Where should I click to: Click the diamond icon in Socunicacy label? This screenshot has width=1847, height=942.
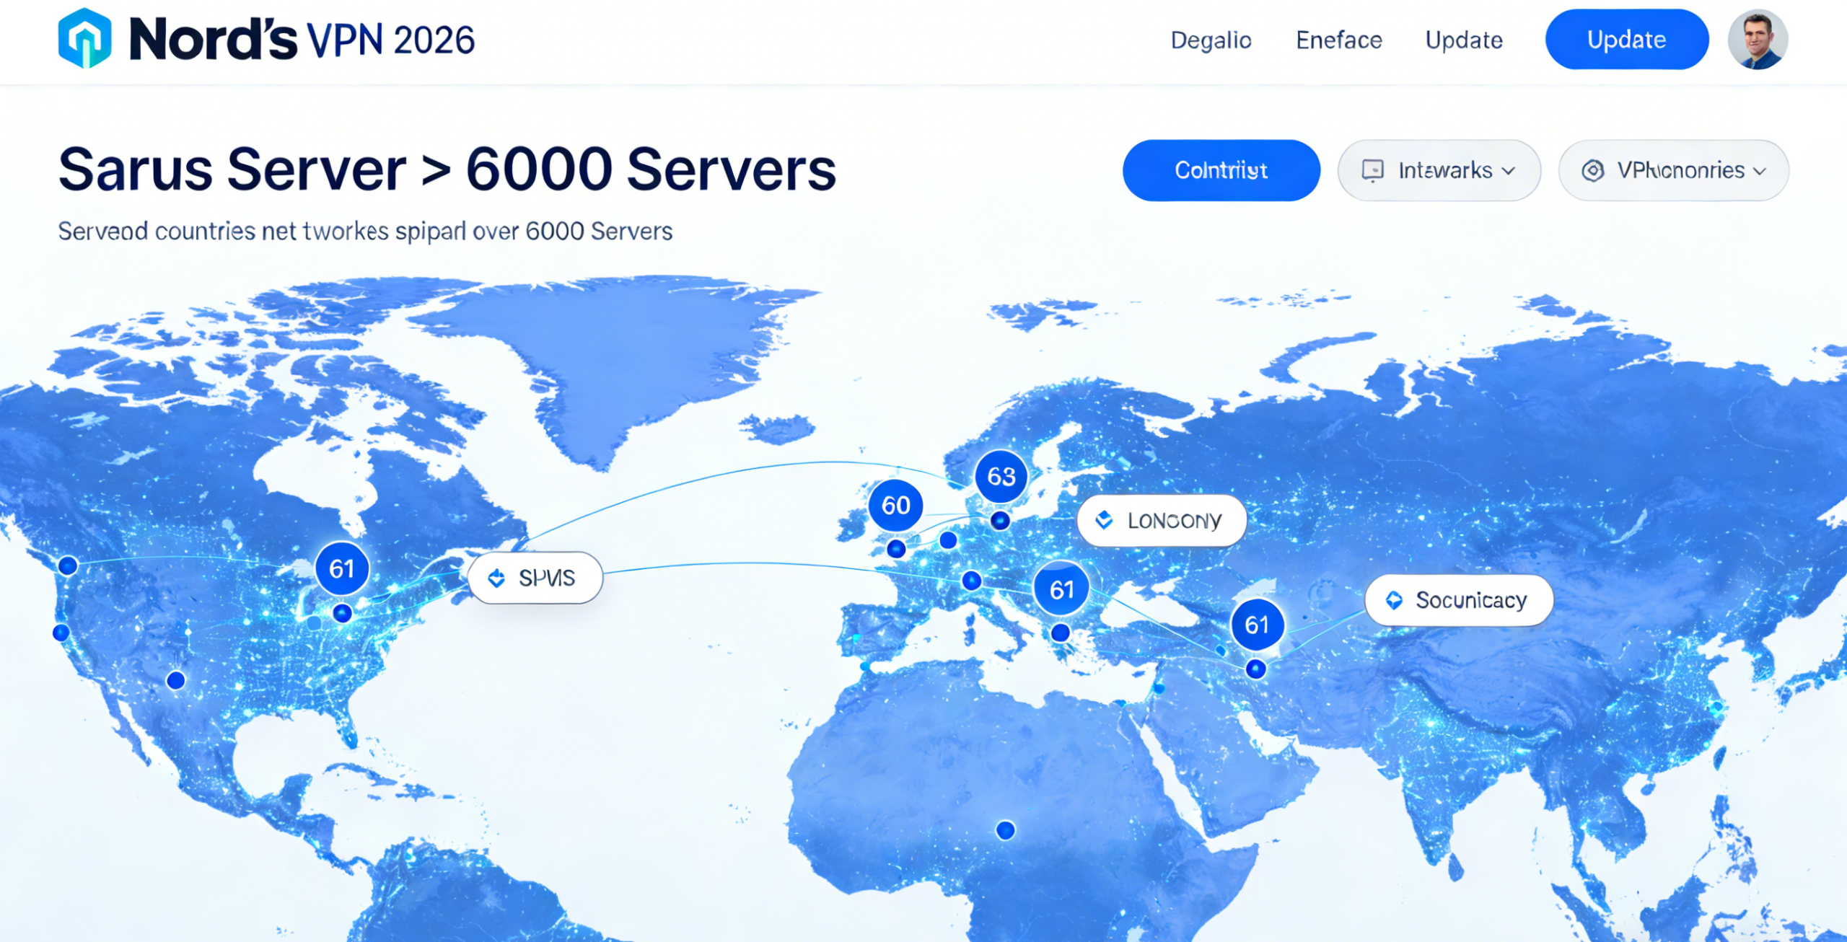click(1394, 600)
